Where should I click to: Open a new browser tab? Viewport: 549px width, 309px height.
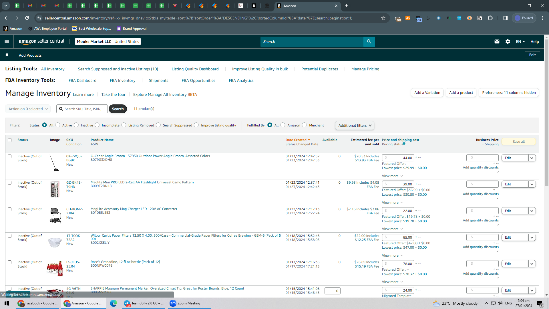347,6
